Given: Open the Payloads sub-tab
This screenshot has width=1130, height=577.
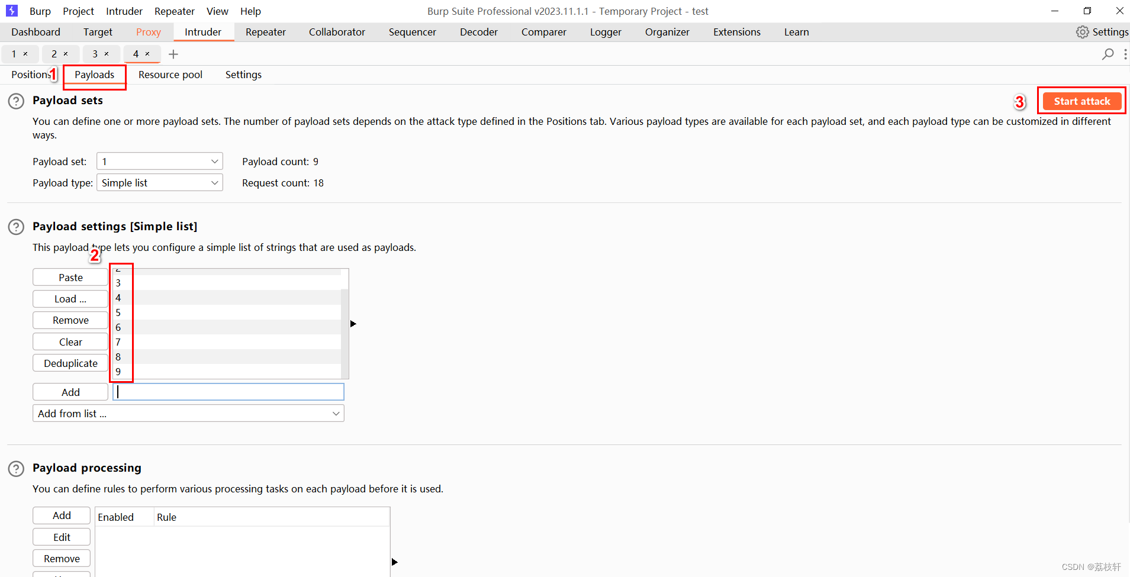Looking at the screenshot, I should point(94,75).
